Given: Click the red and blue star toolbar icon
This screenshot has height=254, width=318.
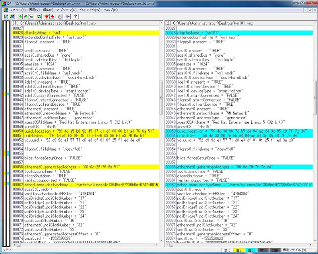Looking at the screenshot, I should (x=68, y=16).
